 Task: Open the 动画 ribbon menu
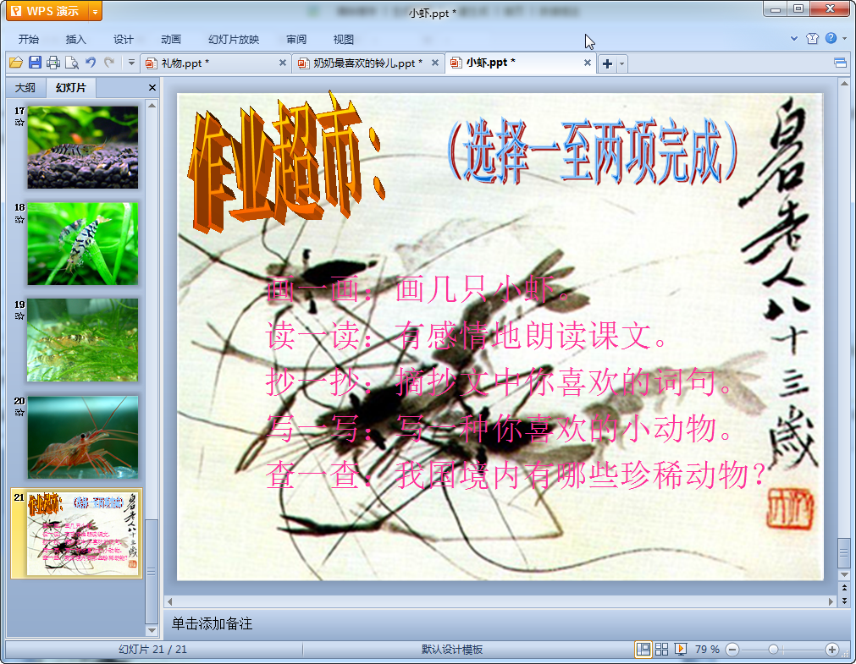click(x=171, y=39)
